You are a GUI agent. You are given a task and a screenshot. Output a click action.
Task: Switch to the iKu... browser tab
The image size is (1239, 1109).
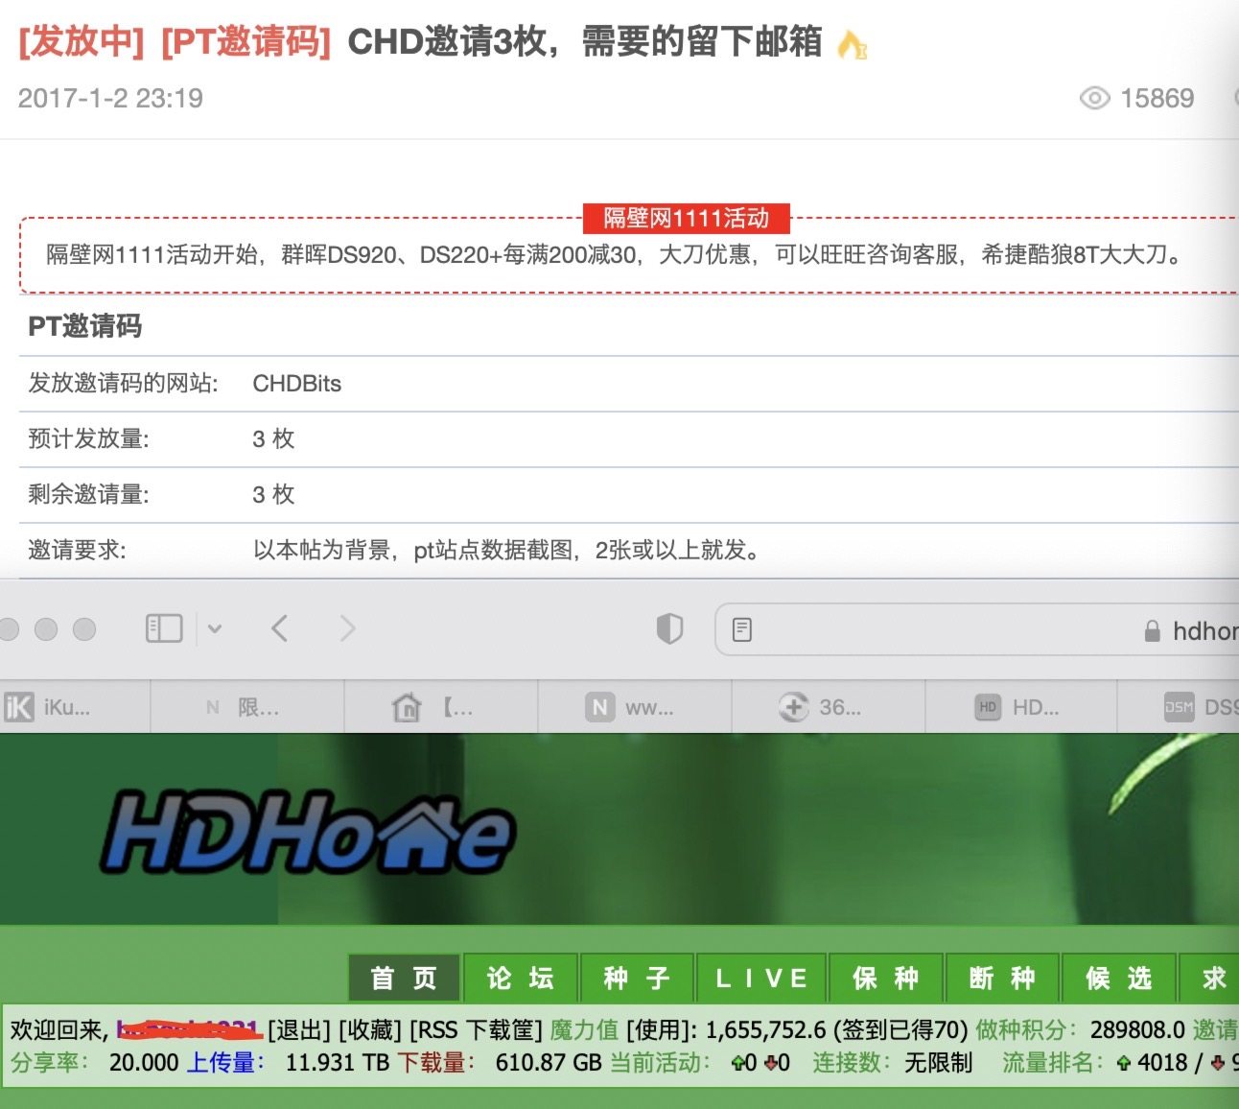point(75,708)
